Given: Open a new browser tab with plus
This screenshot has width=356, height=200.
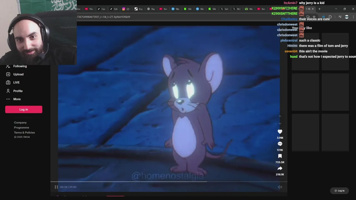Looking at the screenshot, I should (319, 9).
